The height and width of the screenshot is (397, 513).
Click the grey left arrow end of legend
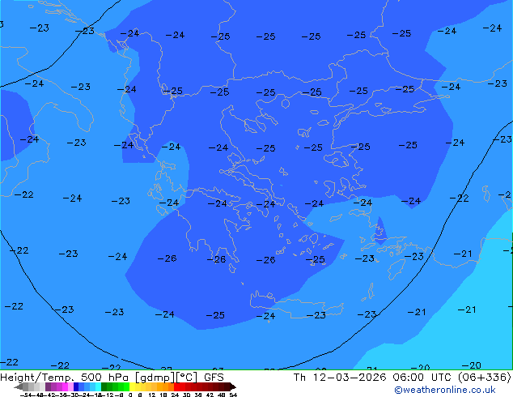pyautogui.click(x=19, y=386)
